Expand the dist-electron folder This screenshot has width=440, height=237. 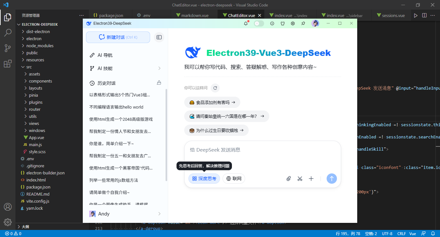[x=38, y=31]
